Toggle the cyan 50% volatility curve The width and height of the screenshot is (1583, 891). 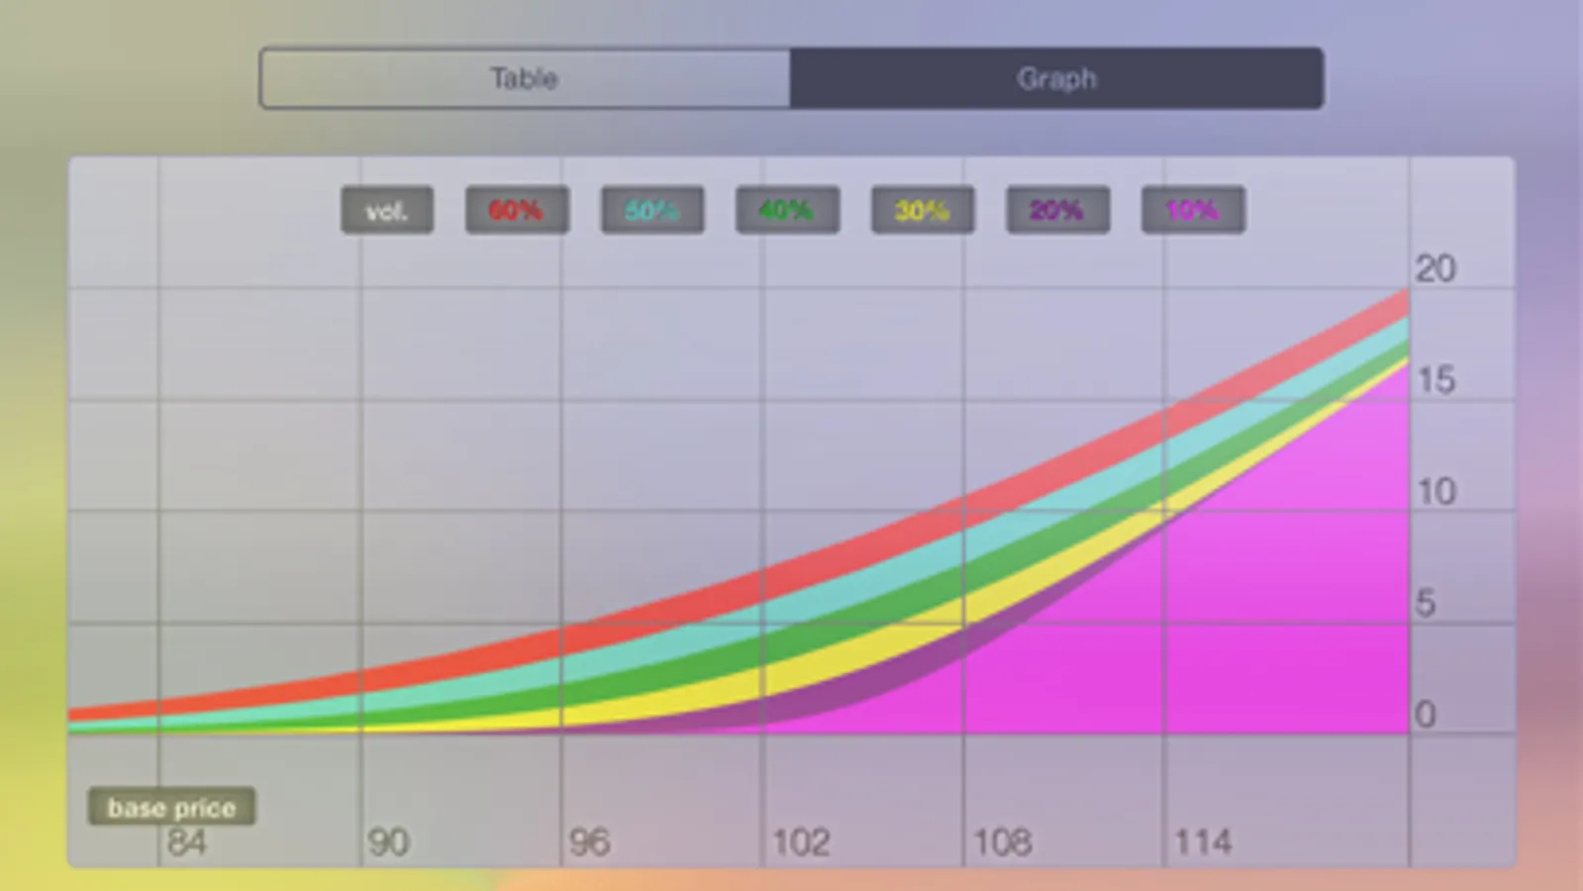(x=652, y=210)
